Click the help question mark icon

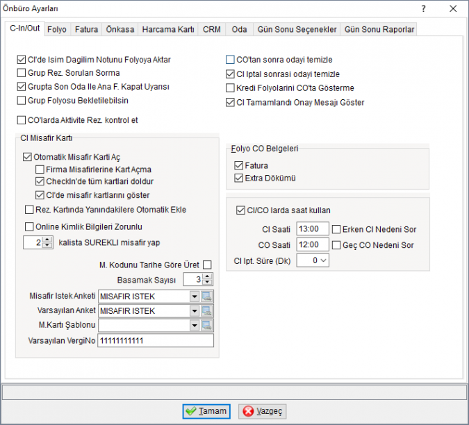click(x=424, y=8)
